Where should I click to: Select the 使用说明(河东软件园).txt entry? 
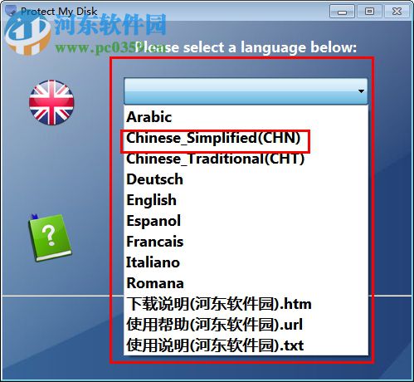pos(246,345)
